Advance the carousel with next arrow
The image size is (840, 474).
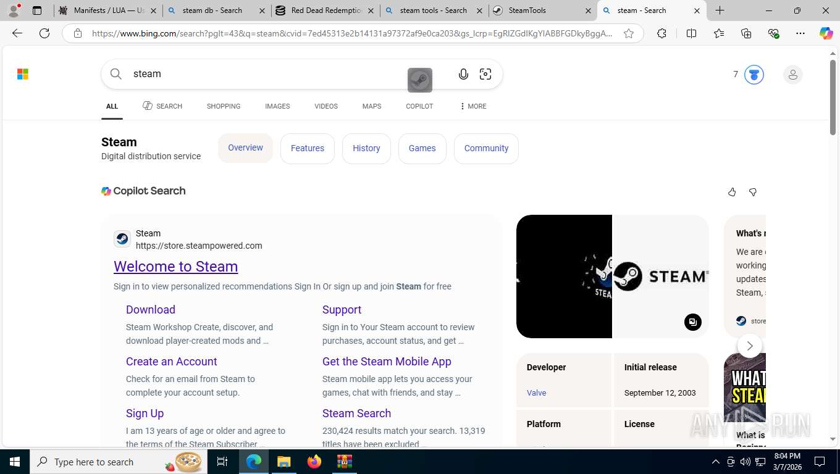pos(750,346)
